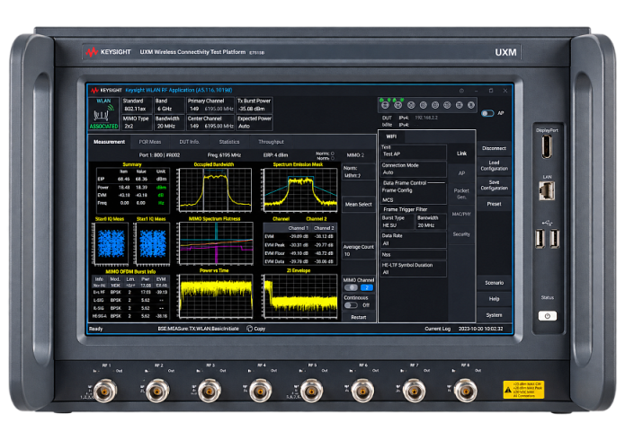
Task: Open the System button
Action: [x=494, y=315]
